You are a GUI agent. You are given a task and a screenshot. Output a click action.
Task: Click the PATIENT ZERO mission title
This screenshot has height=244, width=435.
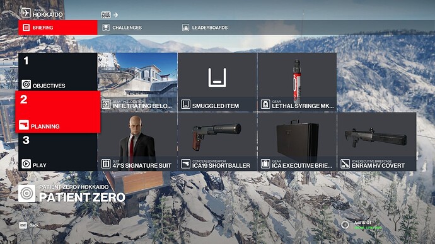coord(83,197)
